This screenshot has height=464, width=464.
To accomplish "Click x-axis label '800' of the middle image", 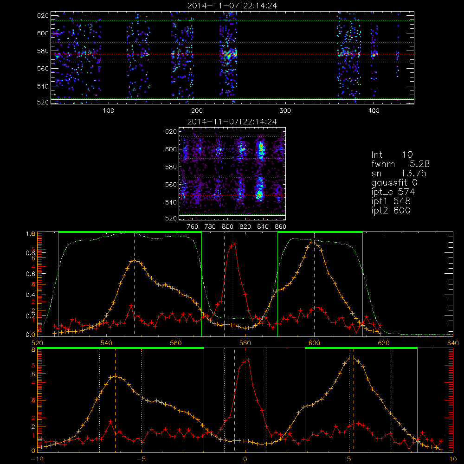I will click(227, 227).
